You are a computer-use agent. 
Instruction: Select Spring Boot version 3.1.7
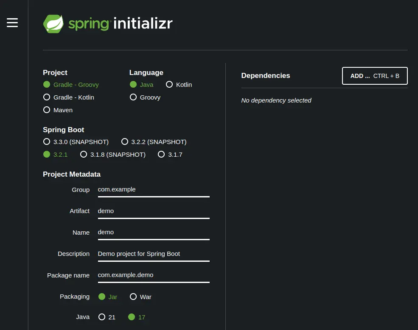(170, 155)
